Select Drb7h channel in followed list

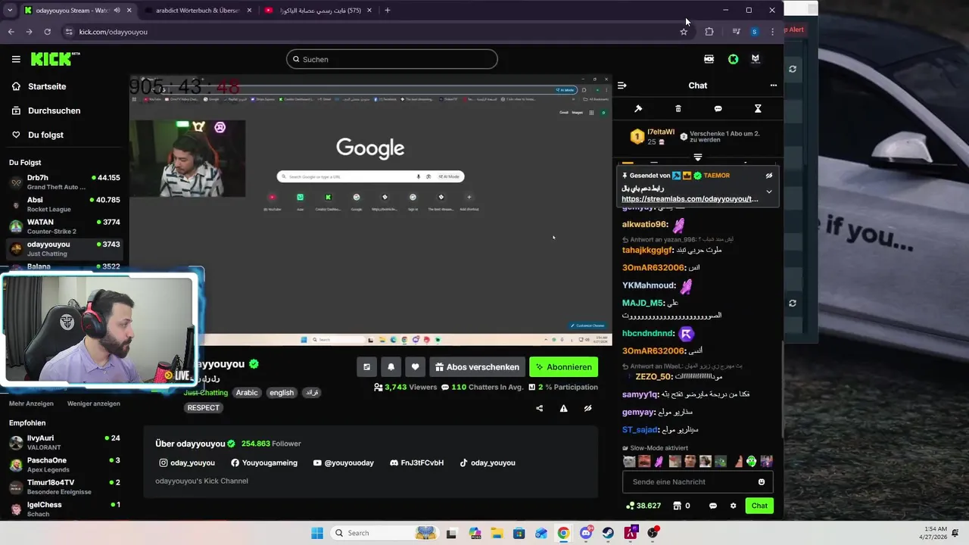pyautogui.click(x=64, y=182)
